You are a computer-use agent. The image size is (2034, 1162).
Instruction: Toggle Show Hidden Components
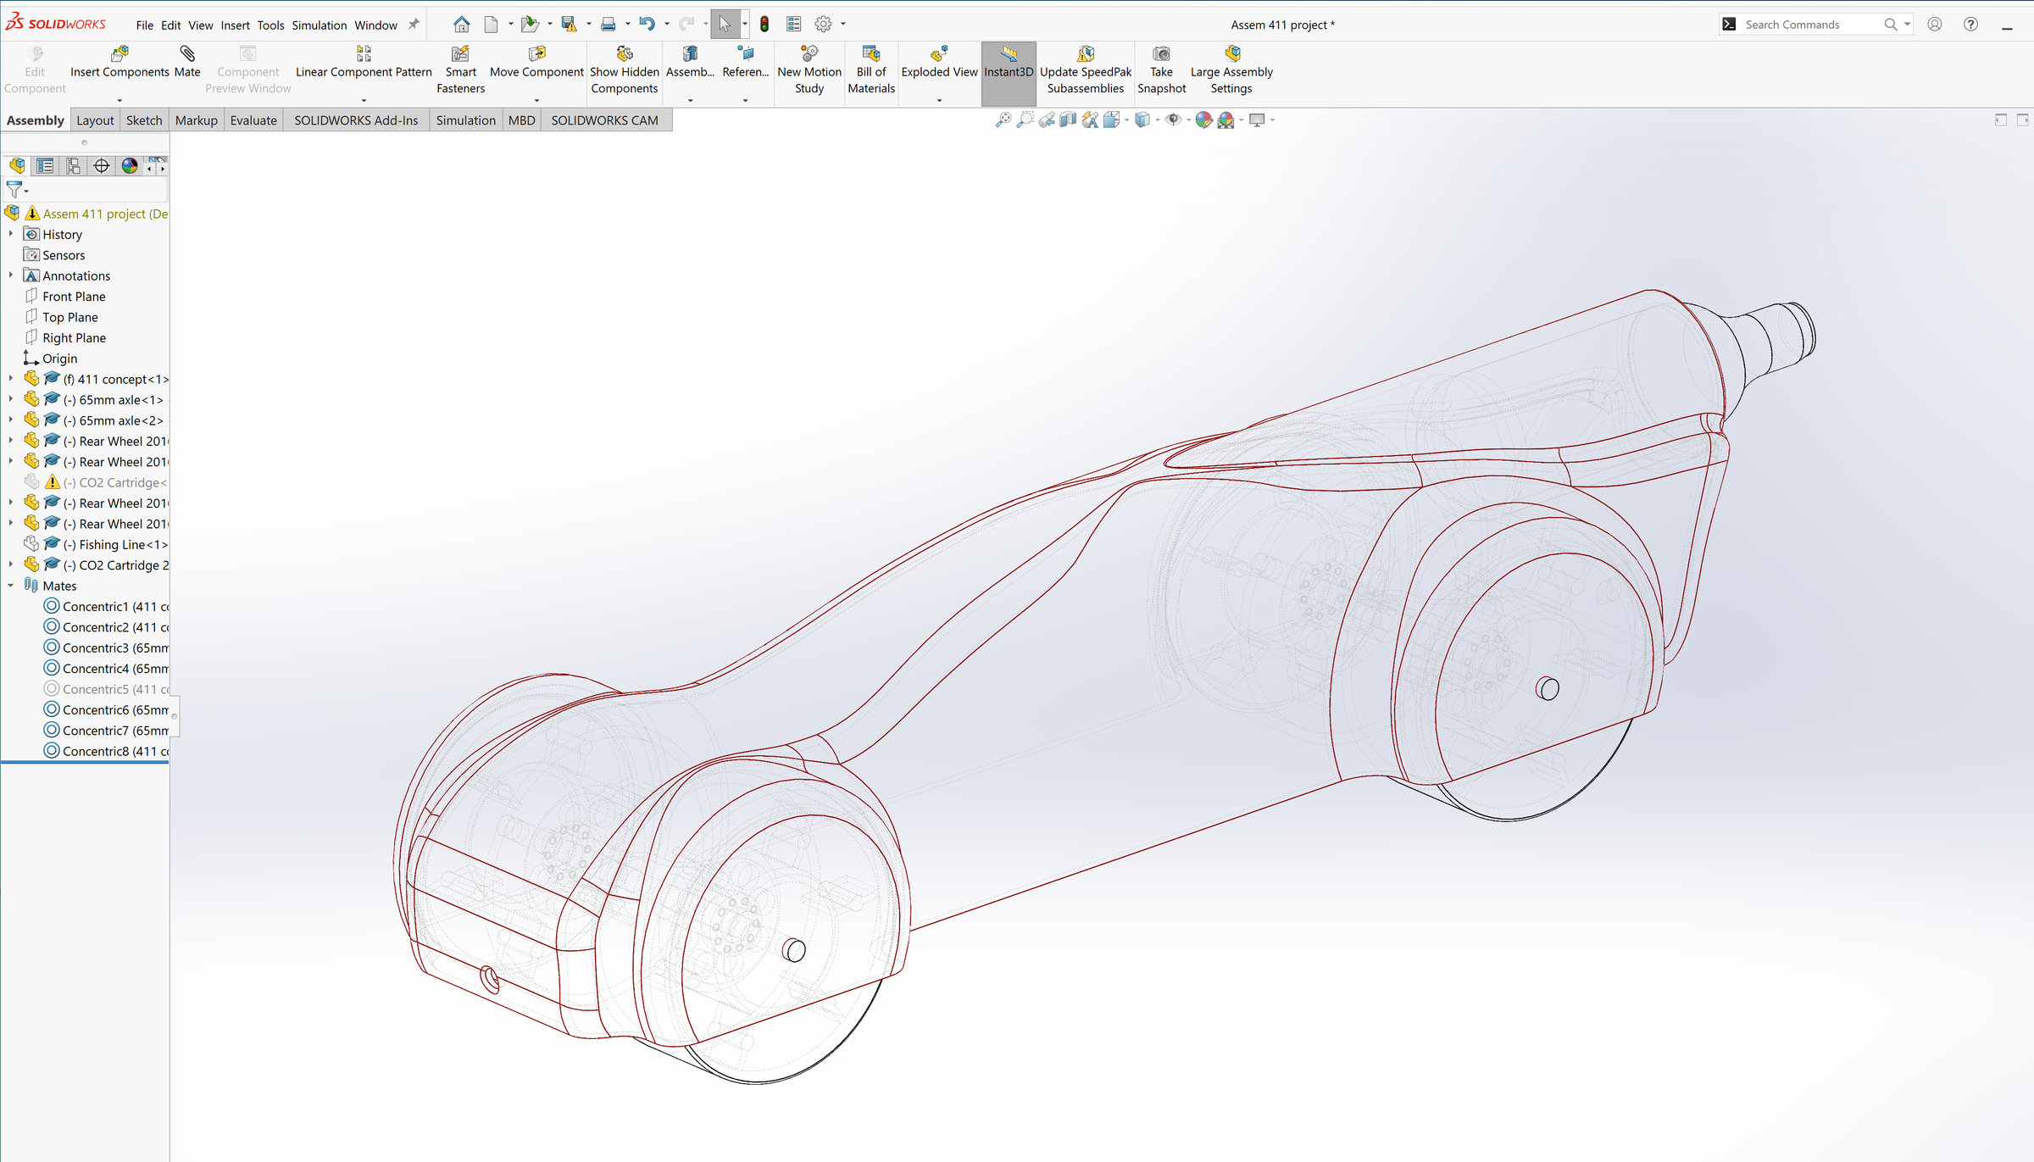625,69
